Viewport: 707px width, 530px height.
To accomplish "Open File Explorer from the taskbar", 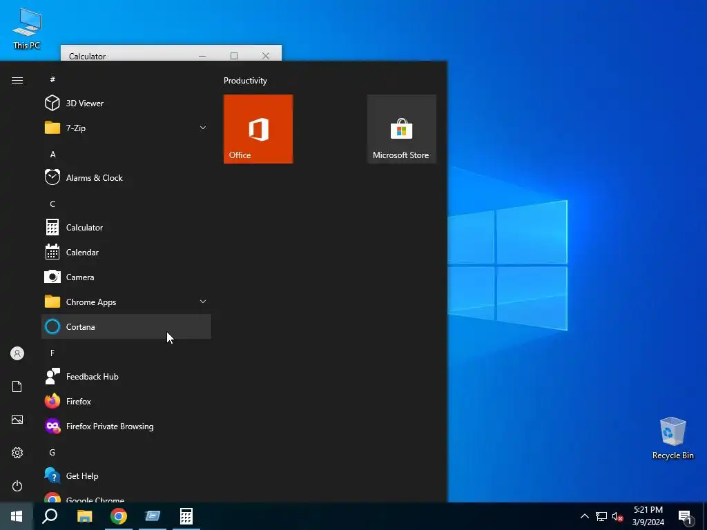I will pyautogui.click(x=84, y=516).
